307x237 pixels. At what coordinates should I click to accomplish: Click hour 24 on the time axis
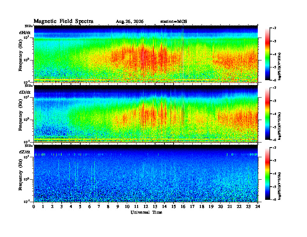(x=258, y=206)
